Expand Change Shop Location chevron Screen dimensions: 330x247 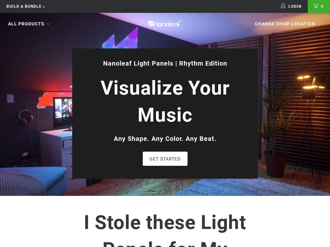pyautogui.click(x=319, y=24)
